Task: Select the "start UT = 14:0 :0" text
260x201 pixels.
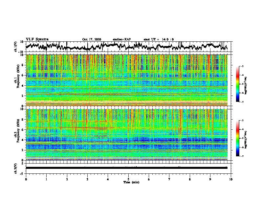Action: click(x=159, y=39)
